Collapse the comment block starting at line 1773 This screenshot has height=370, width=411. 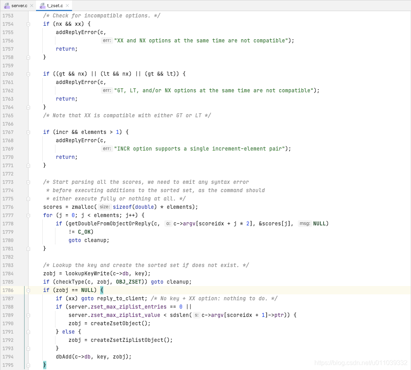[28, 182]
